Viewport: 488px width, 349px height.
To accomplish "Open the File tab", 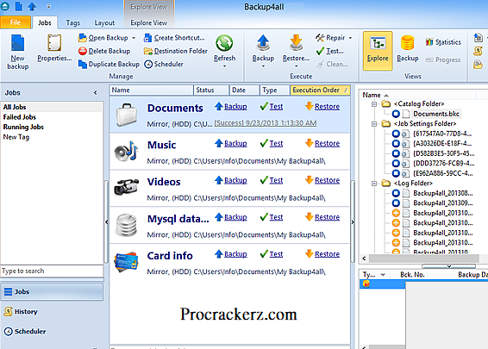I will (x=16, y=22).
